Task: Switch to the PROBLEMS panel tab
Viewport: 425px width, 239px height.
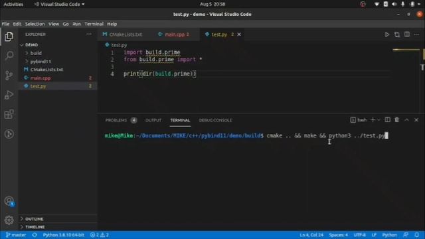Action: point(121,120)
